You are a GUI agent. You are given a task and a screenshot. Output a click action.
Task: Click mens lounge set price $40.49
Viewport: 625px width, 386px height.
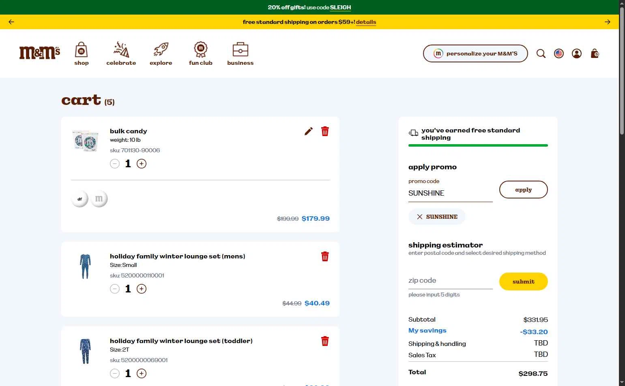(x=317, y=303)
